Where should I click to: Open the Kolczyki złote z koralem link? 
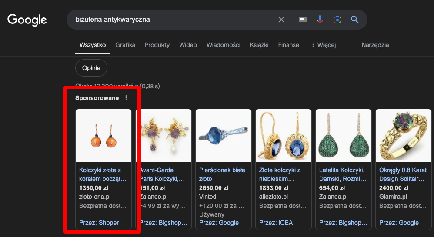pos(103,174)
